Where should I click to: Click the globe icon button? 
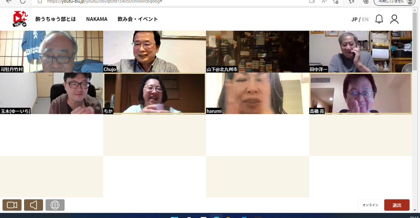coord(55,205)
